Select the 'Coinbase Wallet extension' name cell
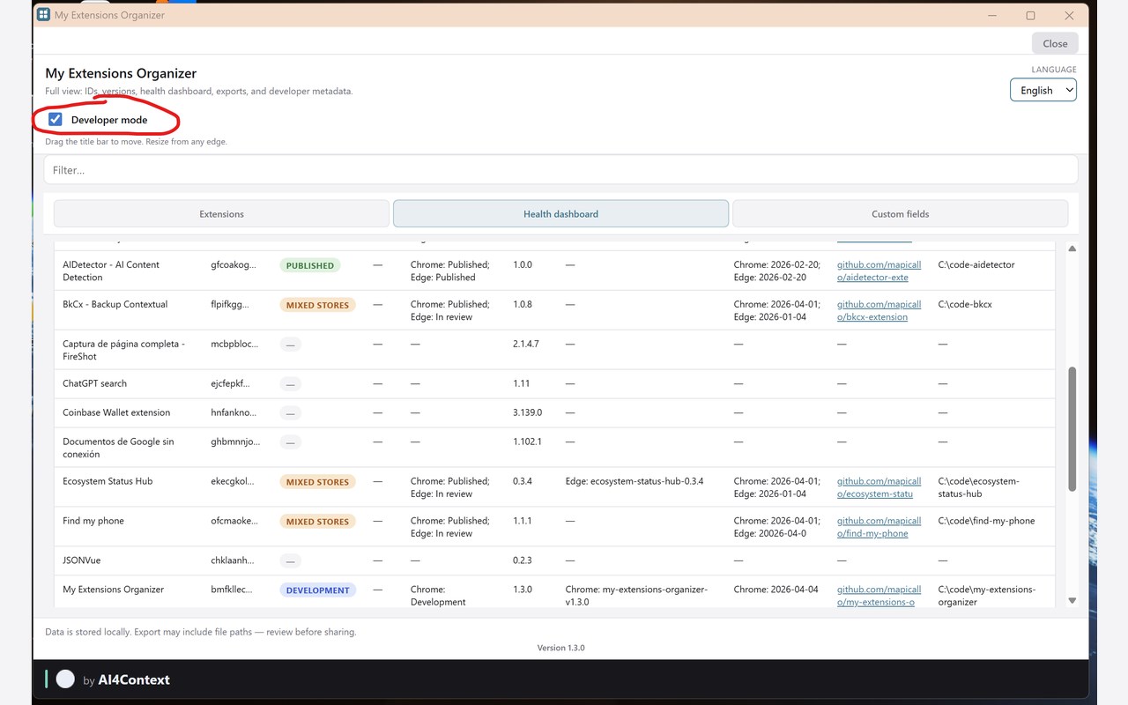Viewport: 1128px width, 705px height. click(116, 412)
